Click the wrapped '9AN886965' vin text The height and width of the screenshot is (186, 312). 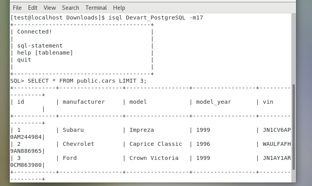click(x=26, y=151)
